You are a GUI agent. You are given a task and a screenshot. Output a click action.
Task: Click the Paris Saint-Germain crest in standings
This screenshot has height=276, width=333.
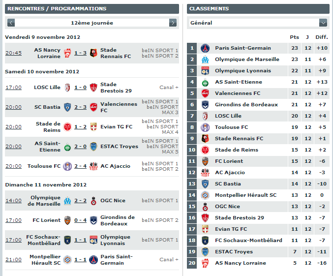pos(205,48)
